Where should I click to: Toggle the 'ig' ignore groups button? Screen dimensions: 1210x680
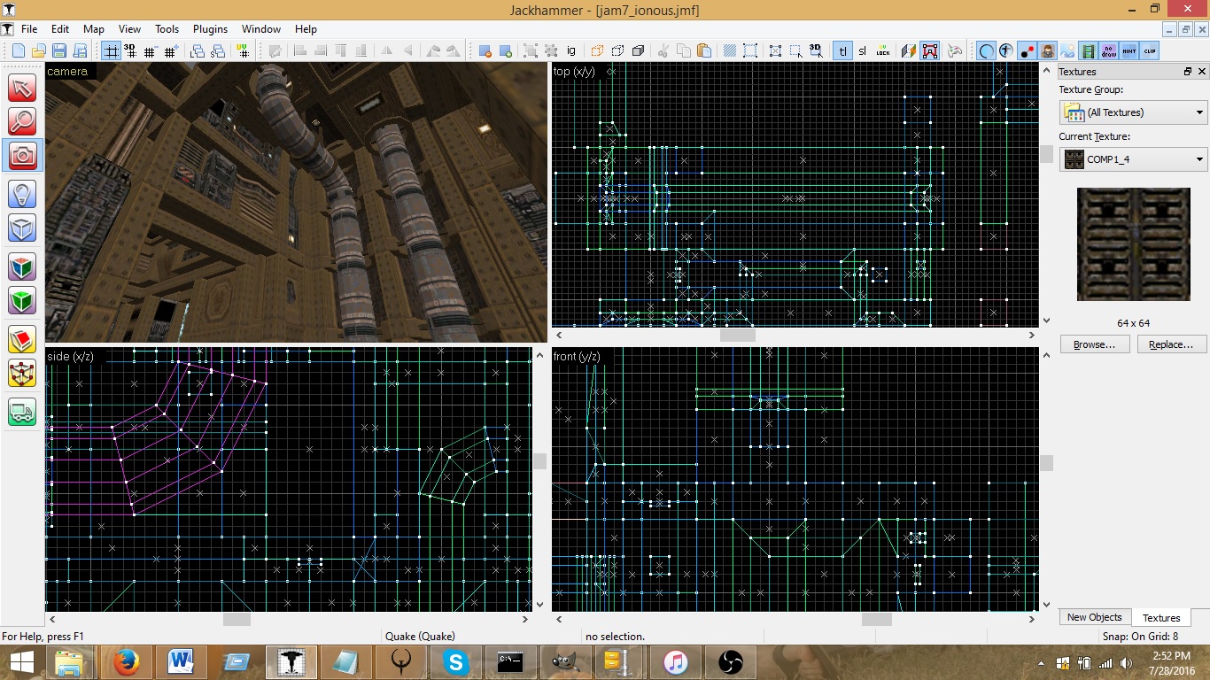pyautogui.click(x=571, y=50)
